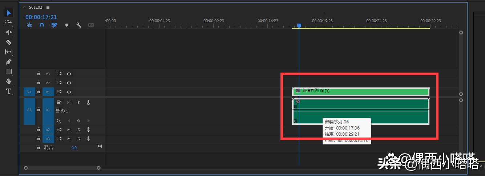Enable voice-over record on A1

tap(88, 102)
